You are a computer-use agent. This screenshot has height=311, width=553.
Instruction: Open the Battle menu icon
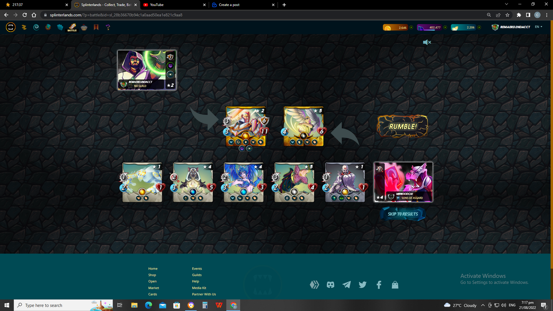(72, 28)
